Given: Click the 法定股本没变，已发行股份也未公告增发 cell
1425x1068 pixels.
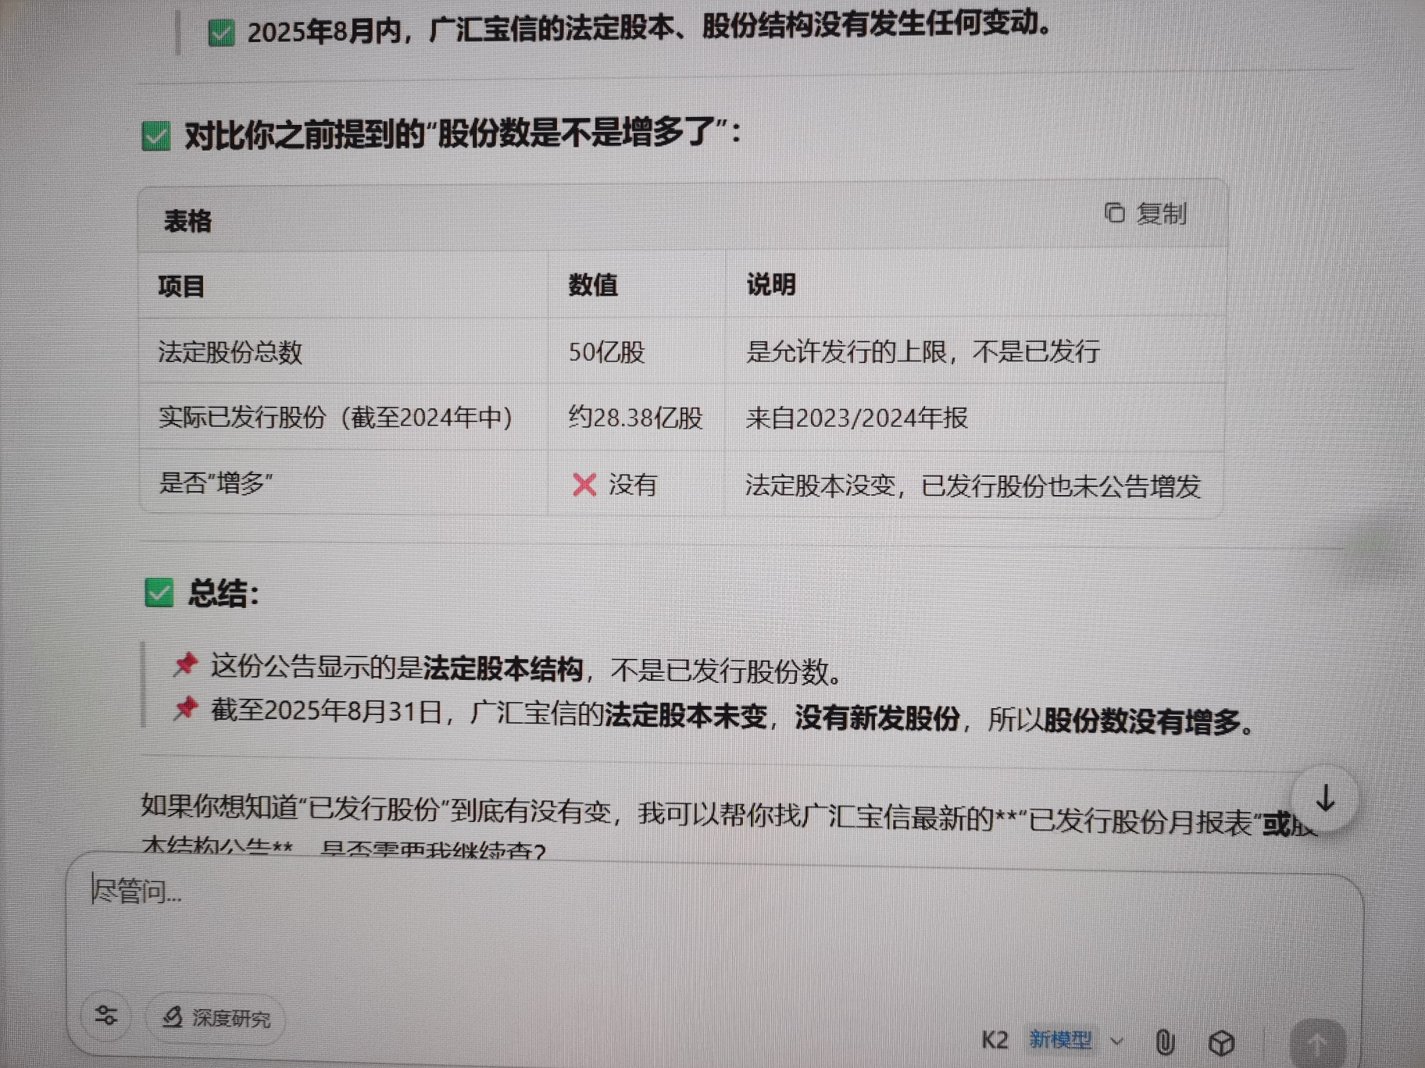Looking at the screenshot, I should click(973, 486).
